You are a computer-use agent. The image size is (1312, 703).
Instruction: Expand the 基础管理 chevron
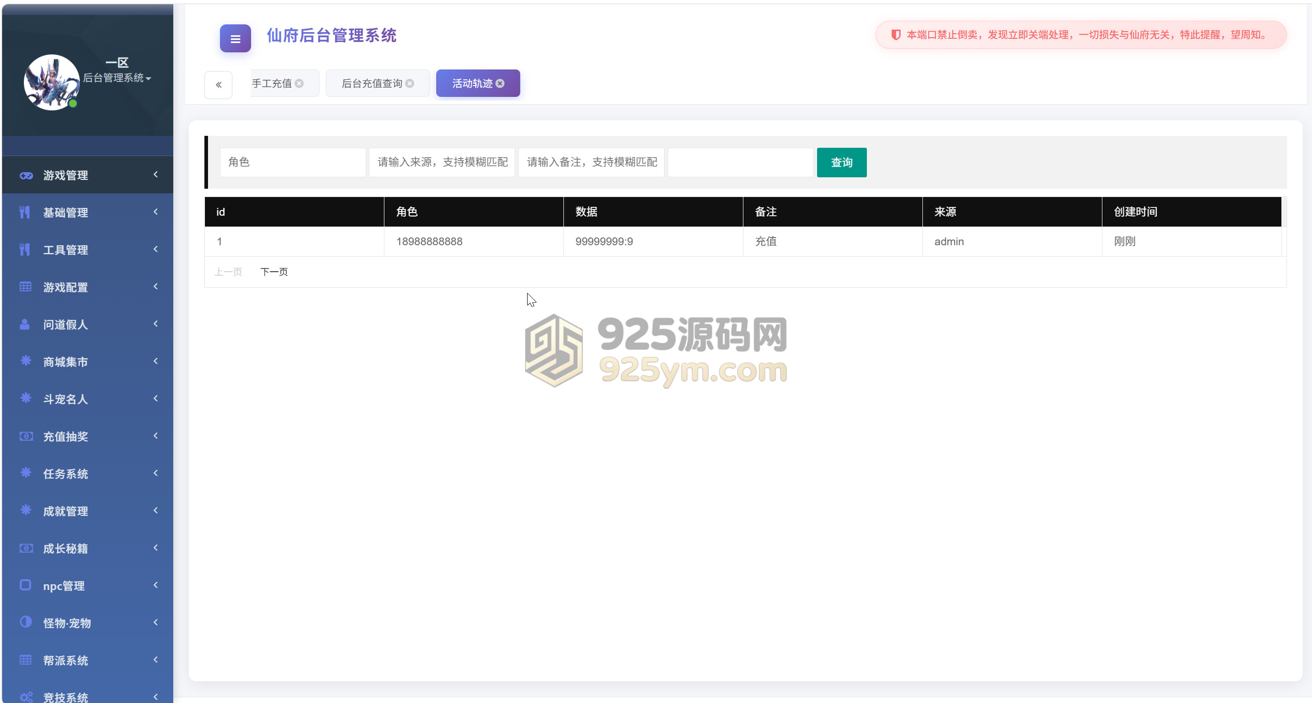point(155,212)
